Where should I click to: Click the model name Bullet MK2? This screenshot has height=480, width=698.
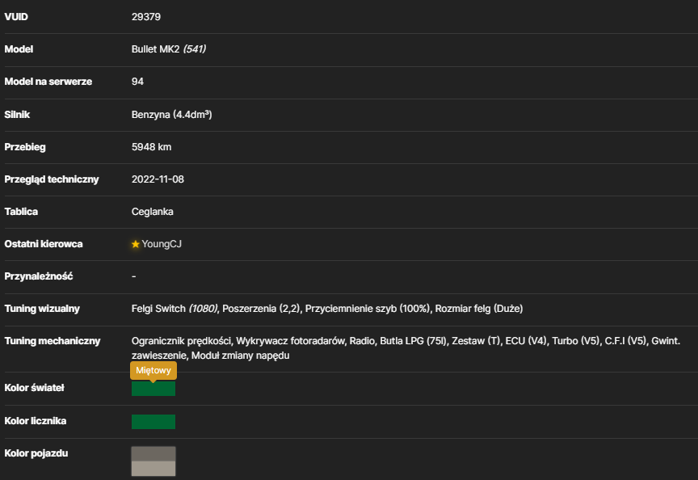155,49
